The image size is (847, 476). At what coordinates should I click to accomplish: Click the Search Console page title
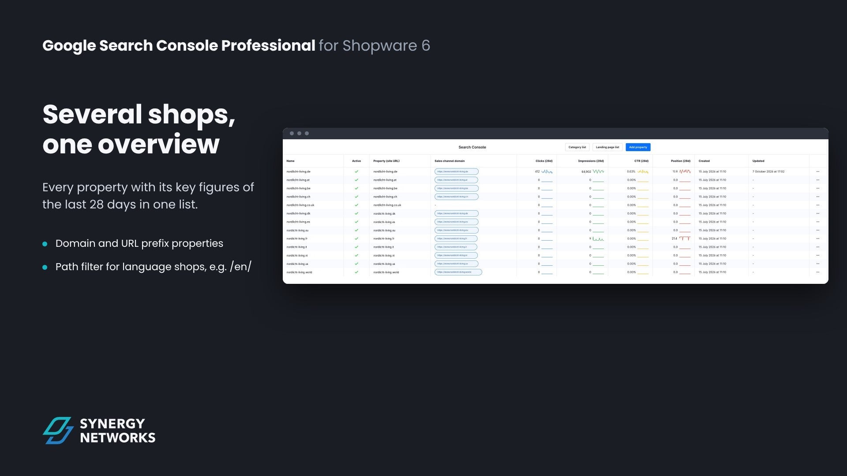(472, 147)
